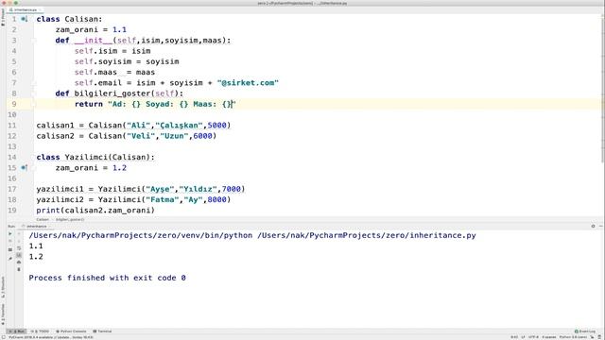This screenshot has width=605, height=340.
Task: Click print(calisan2.zam_orani) on line 19
Action: coord(95,211)
